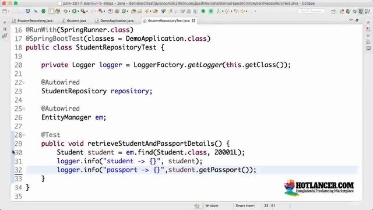Click the topmost left sidebar view icon
Viewport: 373px width, 210px height.
coord(5,23)
